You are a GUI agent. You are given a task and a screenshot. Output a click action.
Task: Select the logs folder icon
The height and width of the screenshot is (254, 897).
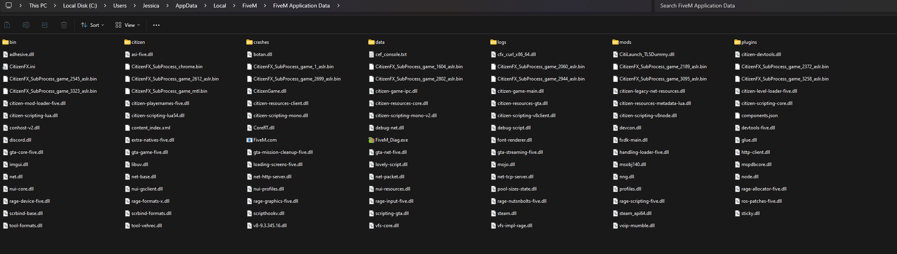494,42
